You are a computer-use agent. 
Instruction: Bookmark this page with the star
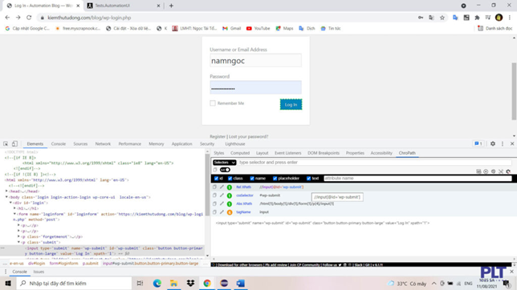[x=442, y=18]
